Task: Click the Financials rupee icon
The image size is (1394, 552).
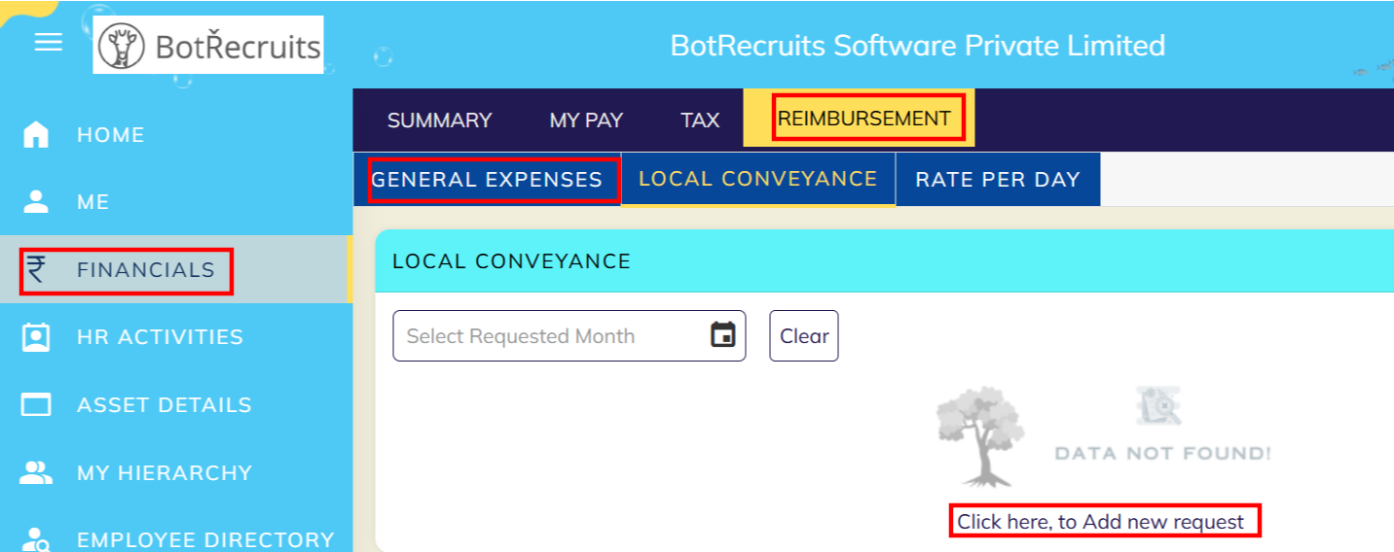Action: point(36,269)
